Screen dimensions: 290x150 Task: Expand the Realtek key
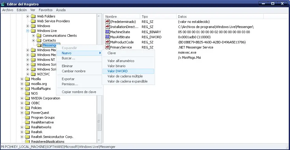tap(22, 132)
